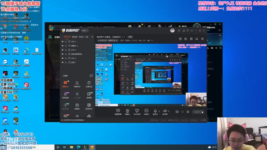Hide the 文本 5 layer with its eye icon
Image resolution: width=267 pixels, height=150 pixels.
point(62,41)
